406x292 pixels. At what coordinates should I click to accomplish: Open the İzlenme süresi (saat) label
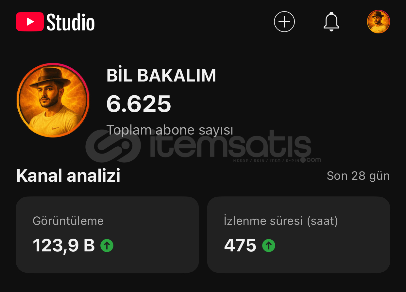tap(281, 221)
